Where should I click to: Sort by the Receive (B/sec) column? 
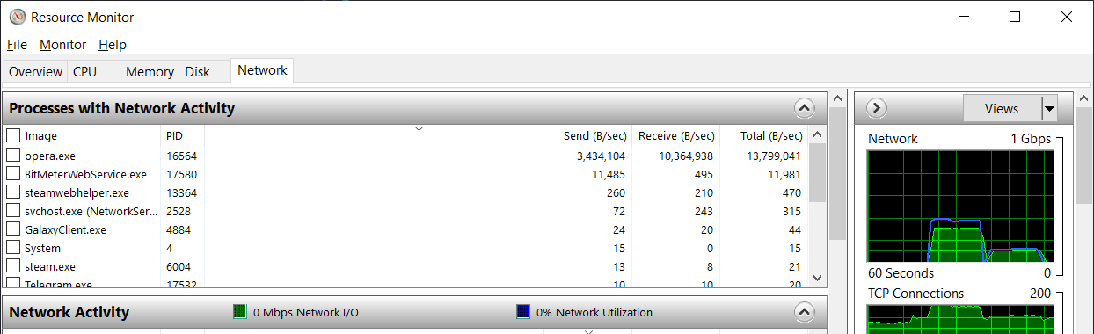point(675,135)
